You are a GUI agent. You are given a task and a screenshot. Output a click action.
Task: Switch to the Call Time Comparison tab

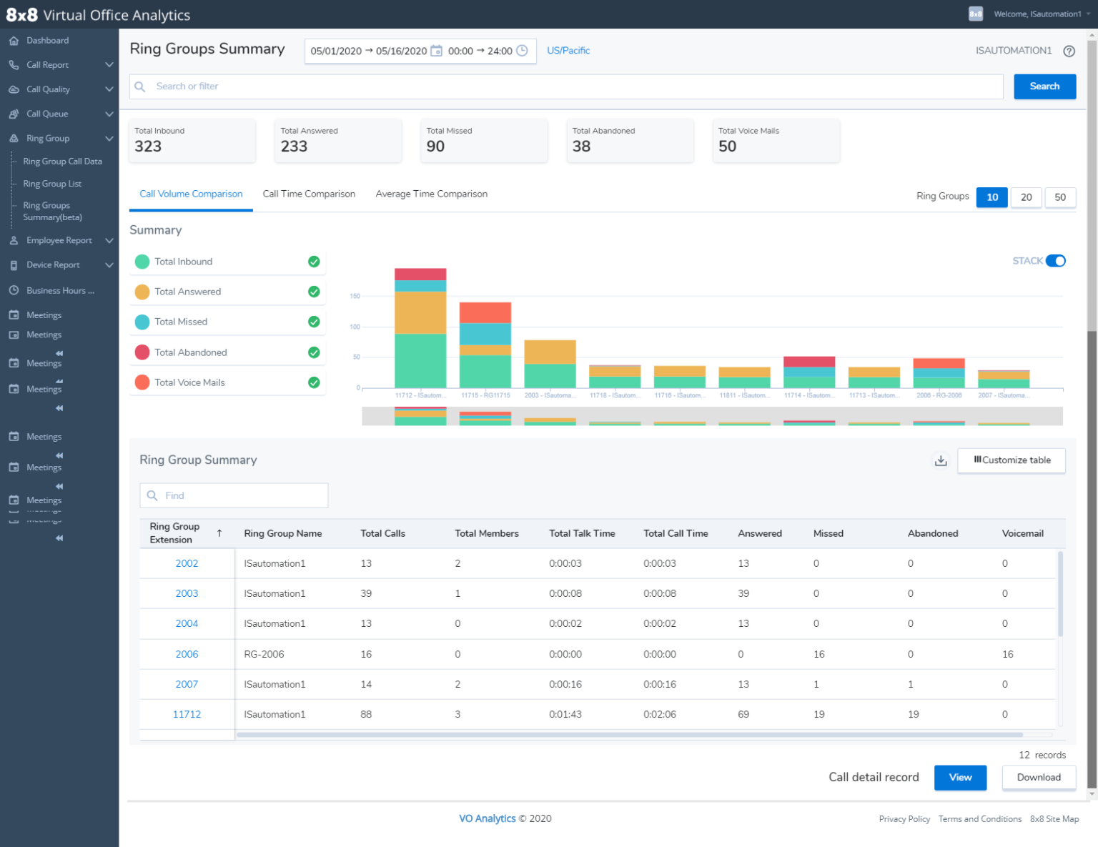[309, 194]
